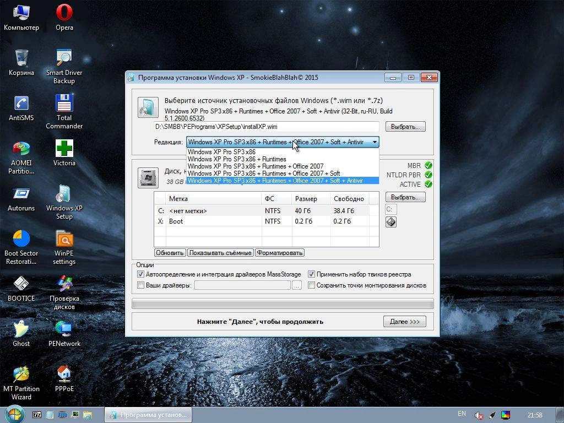Screen dimensions: 564x423
Task: Toggle Применить набор твиков реестра
Action: tap(312, 274)
